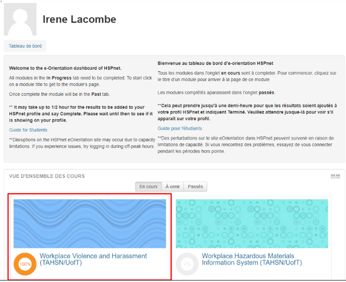Click the bold 'In Progress' text
This screenshot has height=282, width=346.
59,78
